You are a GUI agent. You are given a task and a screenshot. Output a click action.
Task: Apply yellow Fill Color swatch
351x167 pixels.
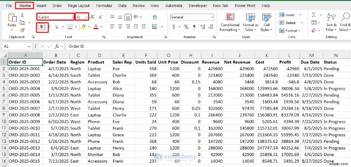point(83,27)
